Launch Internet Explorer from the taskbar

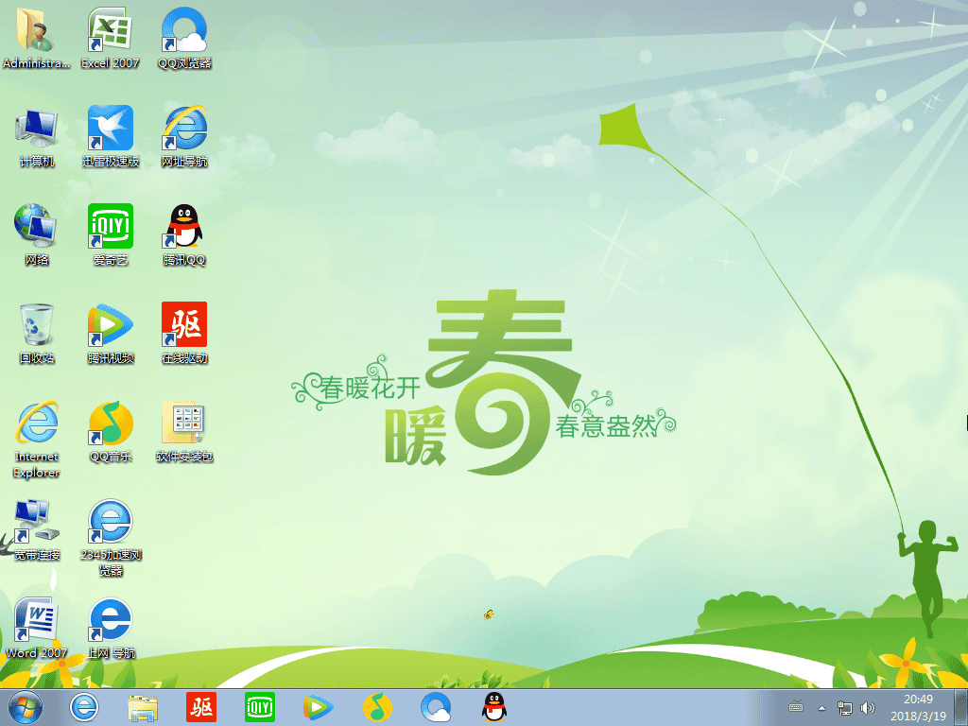click(x=84, y=707)
